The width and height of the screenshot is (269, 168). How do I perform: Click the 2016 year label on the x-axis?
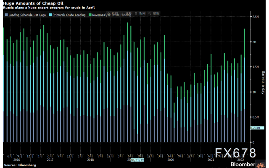(17, 160)
